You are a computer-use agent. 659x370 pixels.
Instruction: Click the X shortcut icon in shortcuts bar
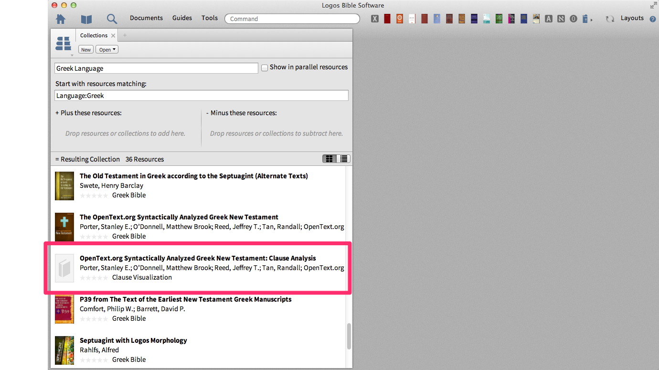375,19
